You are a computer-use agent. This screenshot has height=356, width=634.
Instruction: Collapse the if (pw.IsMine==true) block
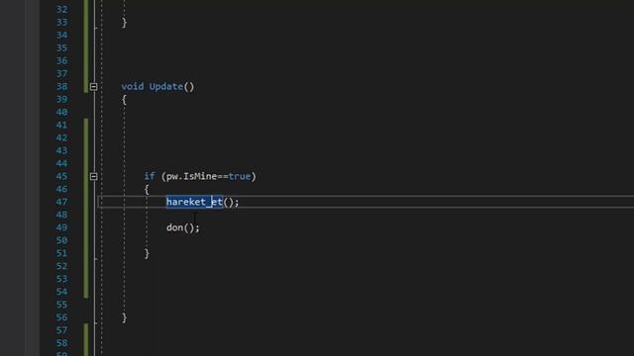coord(93,176)
